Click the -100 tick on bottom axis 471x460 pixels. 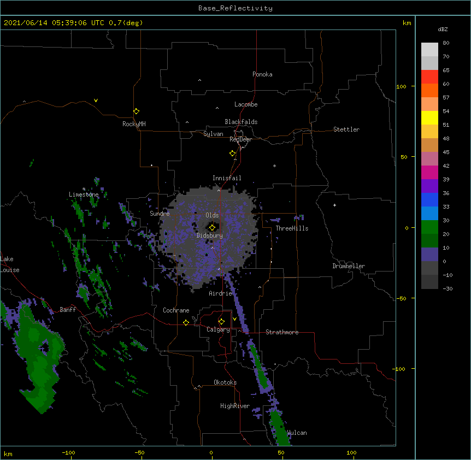[x=69, y=452]
